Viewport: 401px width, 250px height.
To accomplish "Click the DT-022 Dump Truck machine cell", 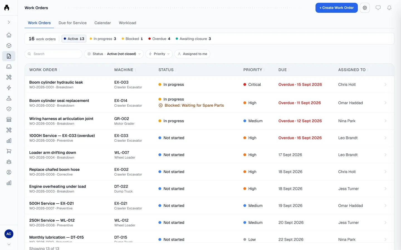I will [123, 189].
